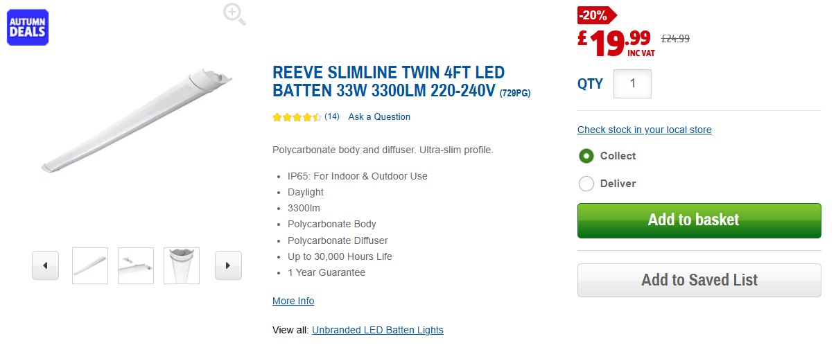The width and height of the screenshot is (836, 359).
Task: Open the second product thumbnail image
Action: (x=136, y=265)
